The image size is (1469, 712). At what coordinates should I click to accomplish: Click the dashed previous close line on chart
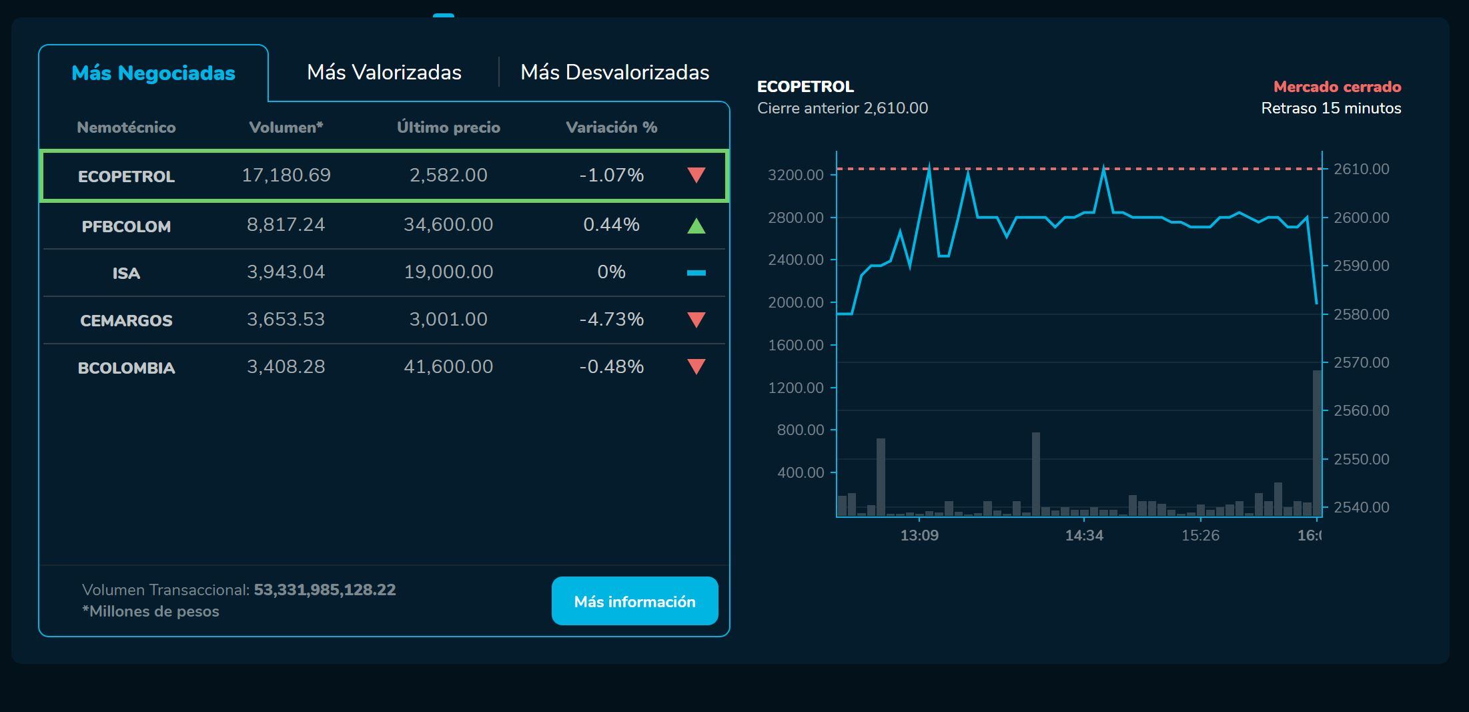(x=1067, y=169)
